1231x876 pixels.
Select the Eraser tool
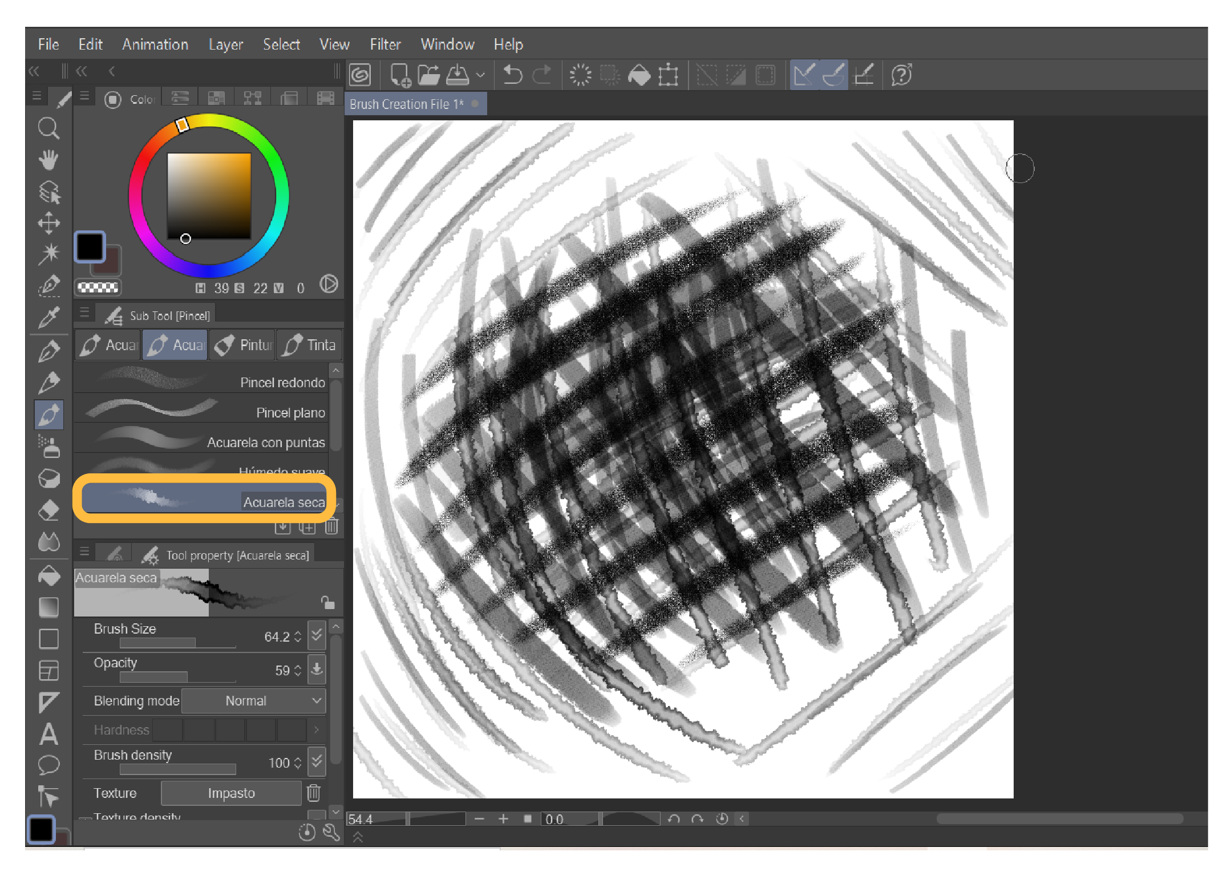tap(48, 510)
